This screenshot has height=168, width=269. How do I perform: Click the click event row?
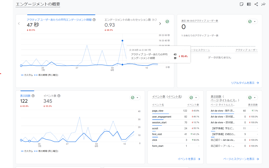(175, 140)
